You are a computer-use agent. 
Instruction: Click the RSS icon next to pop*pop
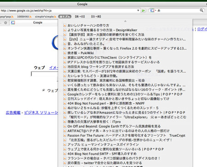tap(12, 17)
